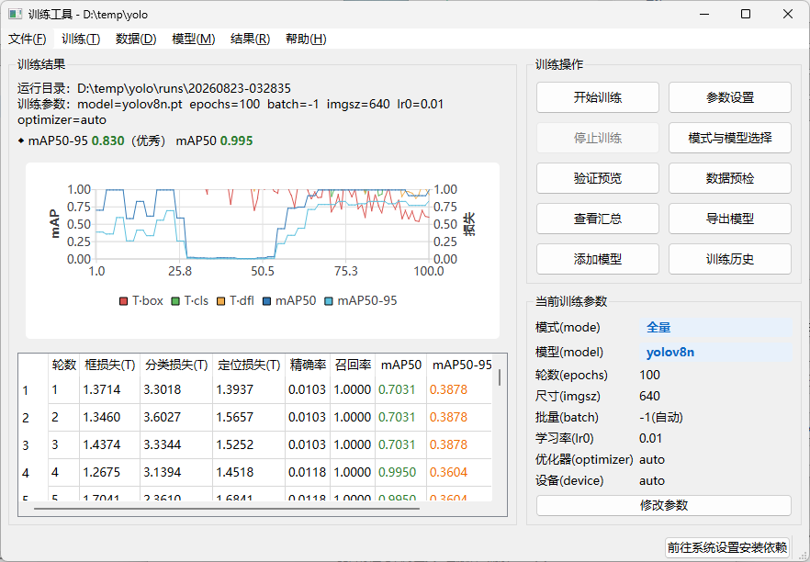Viewport: 810px width, 562px height.
Task: Toggle the mAP50 dark blue legend swatch
Action: [266, 301]
